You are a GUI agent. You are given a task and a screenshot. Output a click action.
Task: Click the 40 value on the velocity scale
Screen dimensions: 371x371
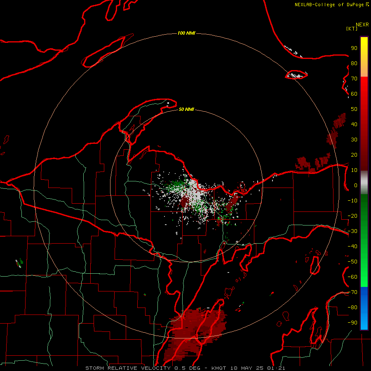[354, 124]
